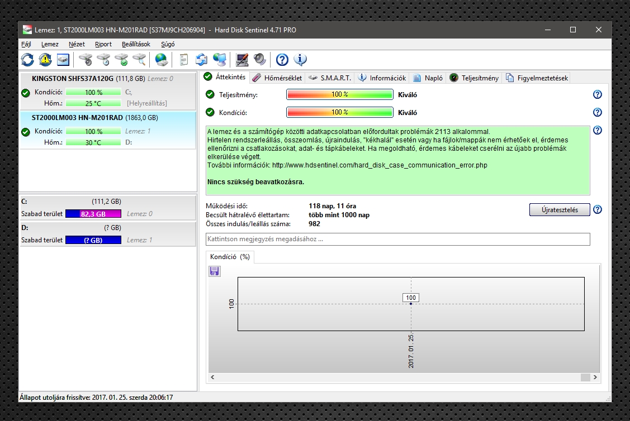
Task: Click the [Helyreállítás] label under Kingston disk
Action: (146, 103)
